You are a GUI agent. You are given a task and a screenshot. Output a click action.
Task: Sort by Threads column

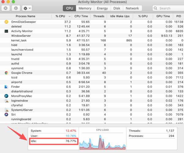tap(99, 16)
